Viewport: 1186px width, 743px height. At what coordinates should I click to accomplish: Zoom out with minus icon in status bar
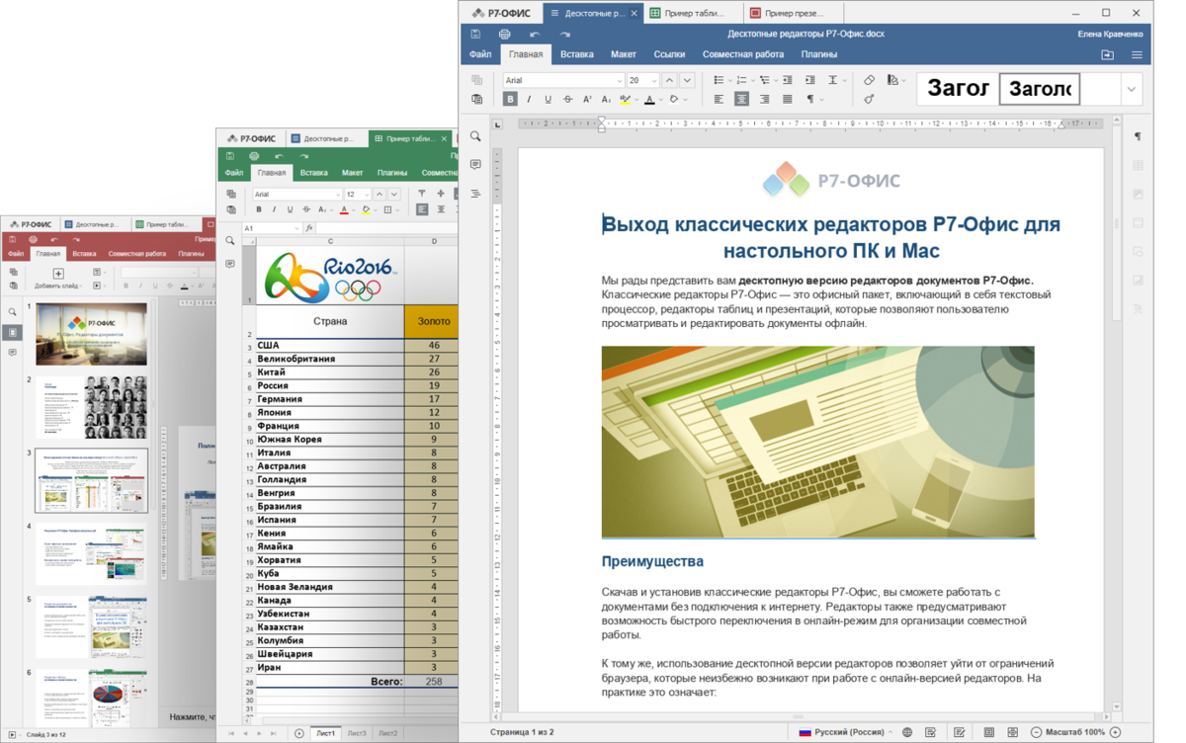pos(1036,732)
